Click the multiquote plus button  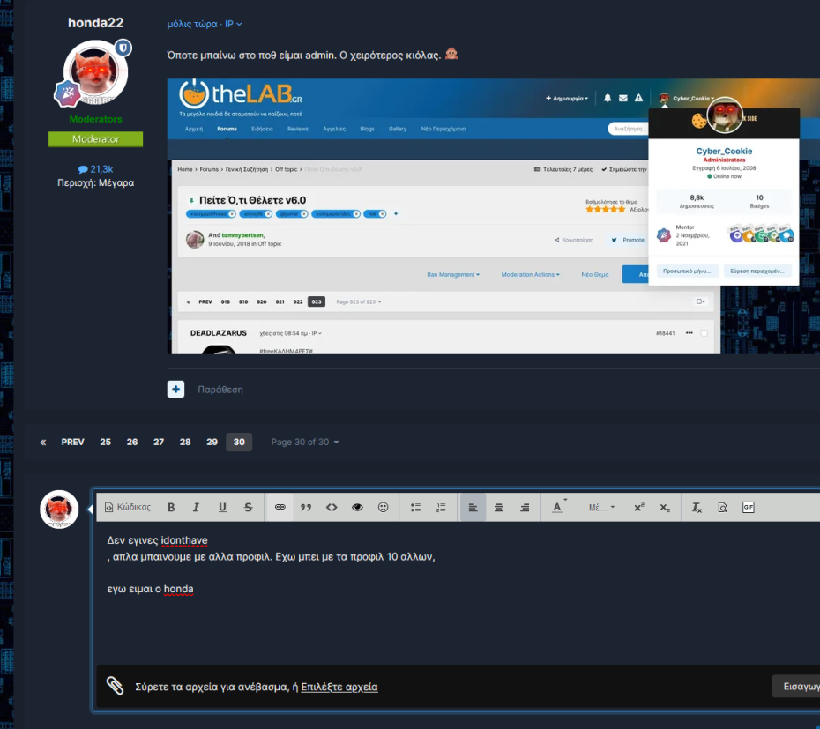coord(175,389)
